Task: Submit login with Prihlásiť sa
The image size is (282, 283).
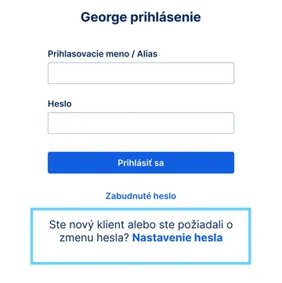Action: pos(141,162)
